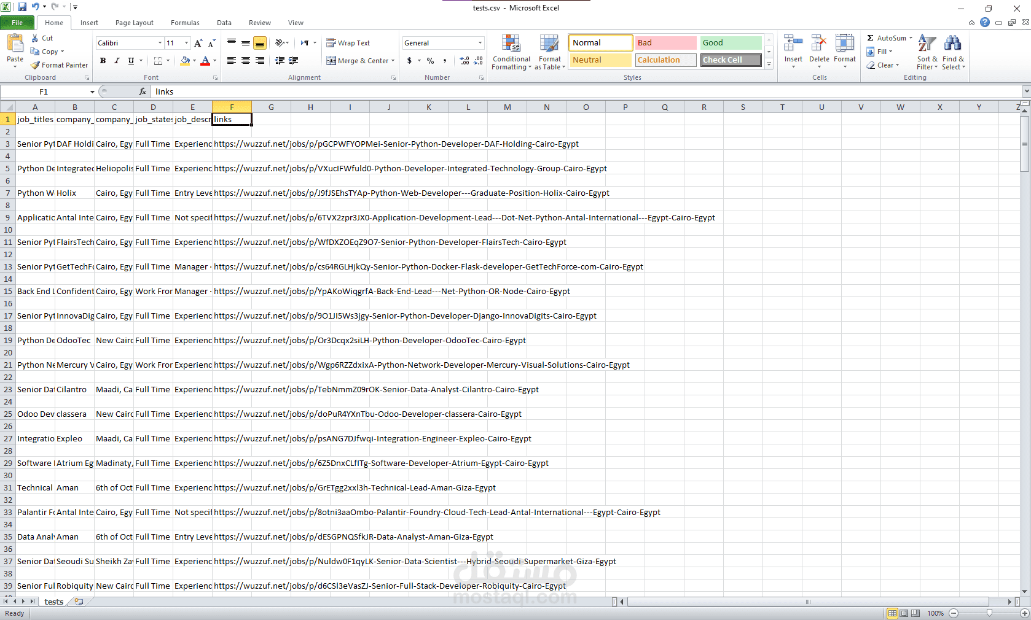Apply the Neutral cell style
The image size is (1031, 620).
pos(601,60)
